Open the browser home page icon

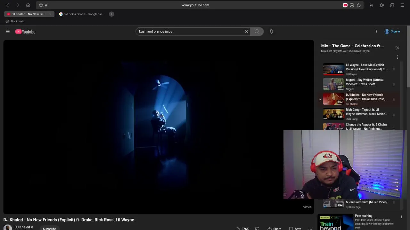pos(28,5)
